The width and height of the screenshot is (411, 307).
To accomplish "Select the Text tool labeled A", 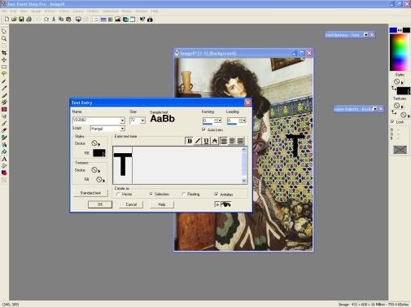I will (4, 159).
